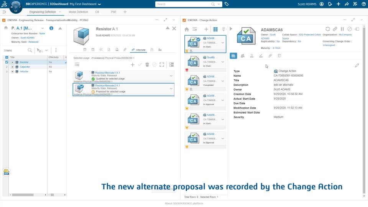Add a new alternate with plus icon

click(133, 64)
